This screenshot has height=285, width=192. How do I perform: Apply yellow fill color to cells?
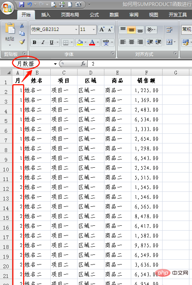80,42
